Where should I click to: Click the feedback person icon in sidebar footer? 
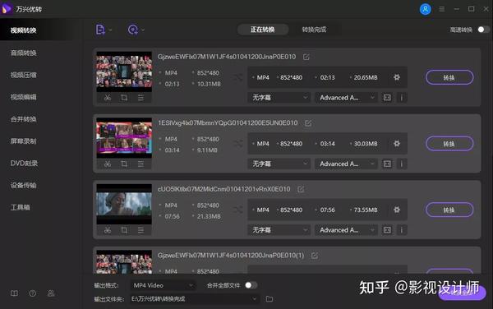tap(51, 293)
